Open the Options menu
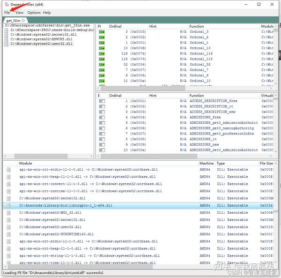Viewport: 281px width, 278px height. pos(34,13)
